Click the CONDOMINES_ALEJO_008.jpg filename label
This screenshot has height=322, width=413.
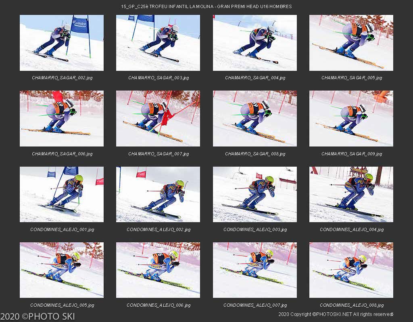352,305
